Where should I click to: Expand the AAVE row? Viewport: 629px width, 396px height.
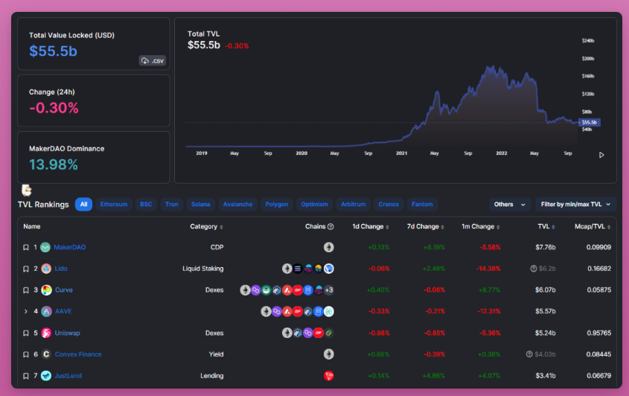point(25,311)
